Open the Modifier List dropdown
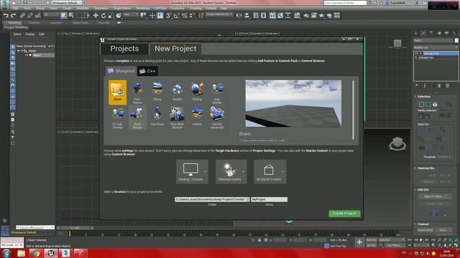 436,47
